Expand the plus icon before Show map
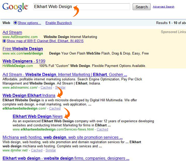This screenshot has width=186, height=161. [4, 41]
